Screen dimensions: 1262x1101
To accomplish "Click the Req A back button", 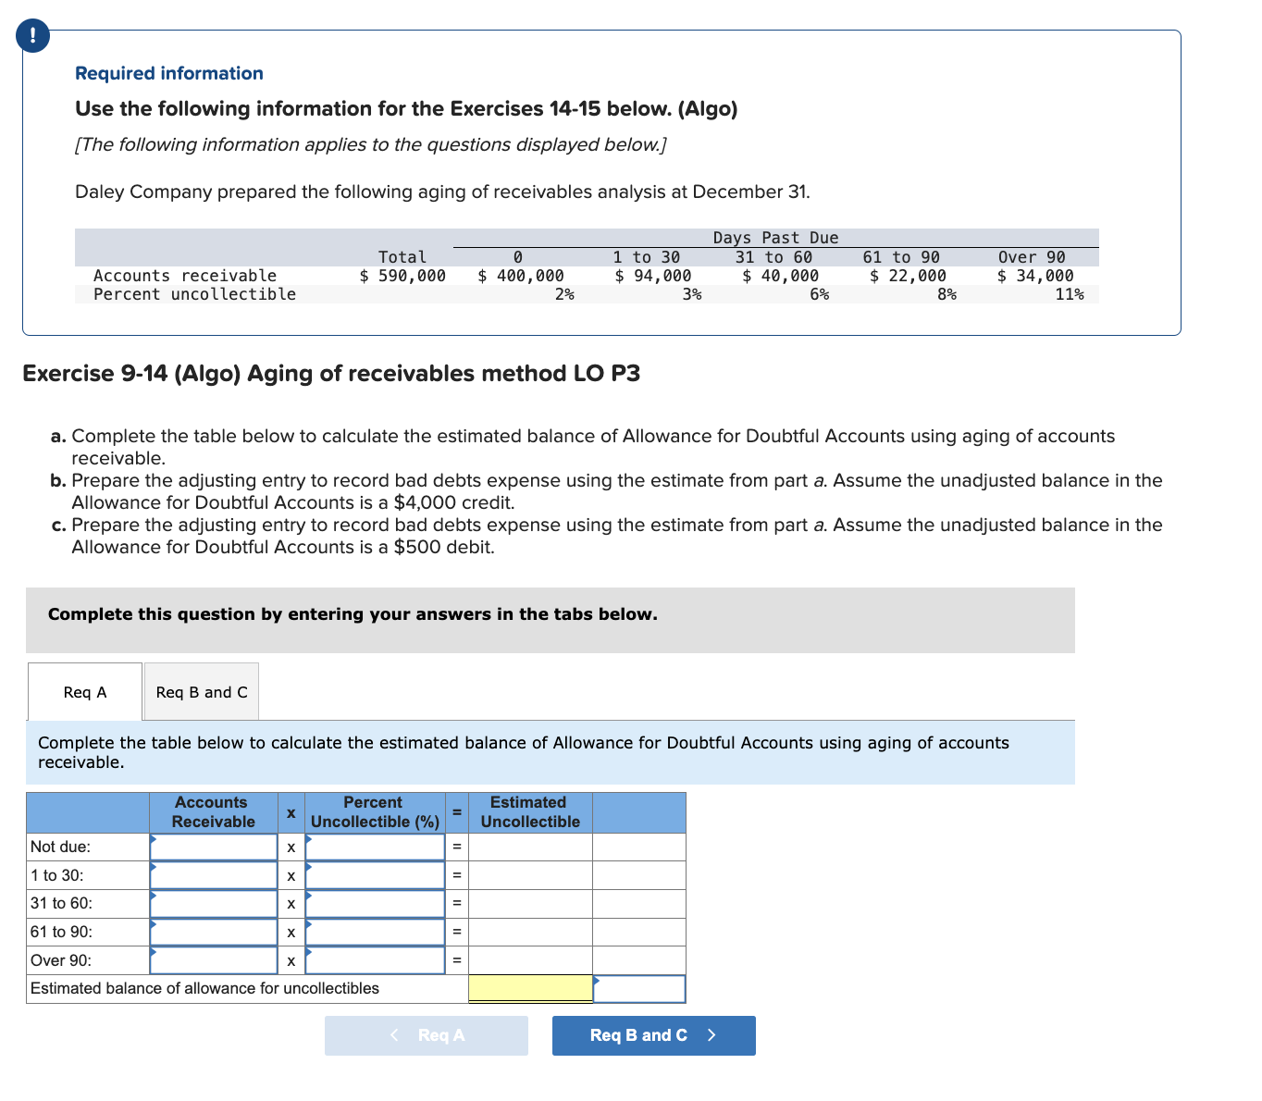I will click(427, 1035).
